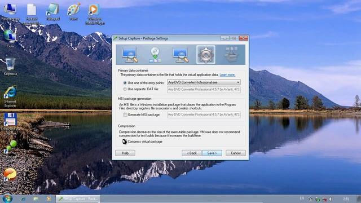
Task: Select the Корзина recycle bin icon
Action: 10,67
